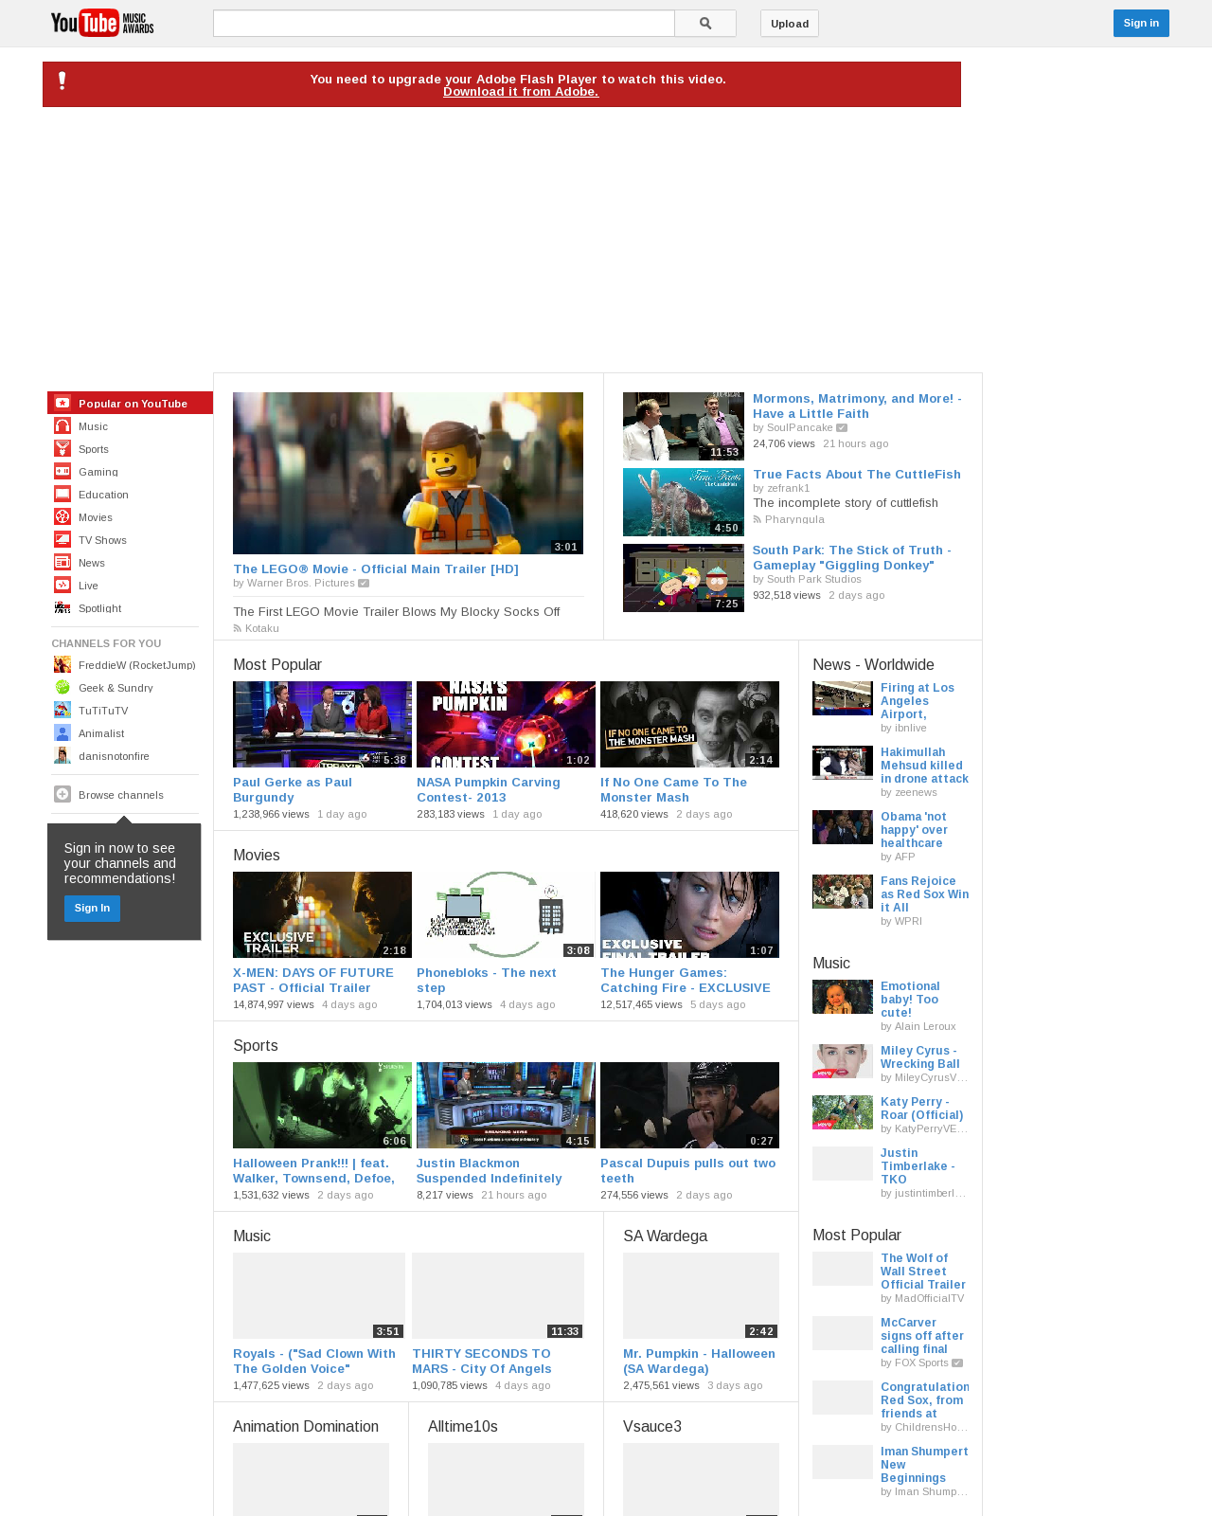
Task: Click the Animalist channel avatar
Action: (62, 732)
